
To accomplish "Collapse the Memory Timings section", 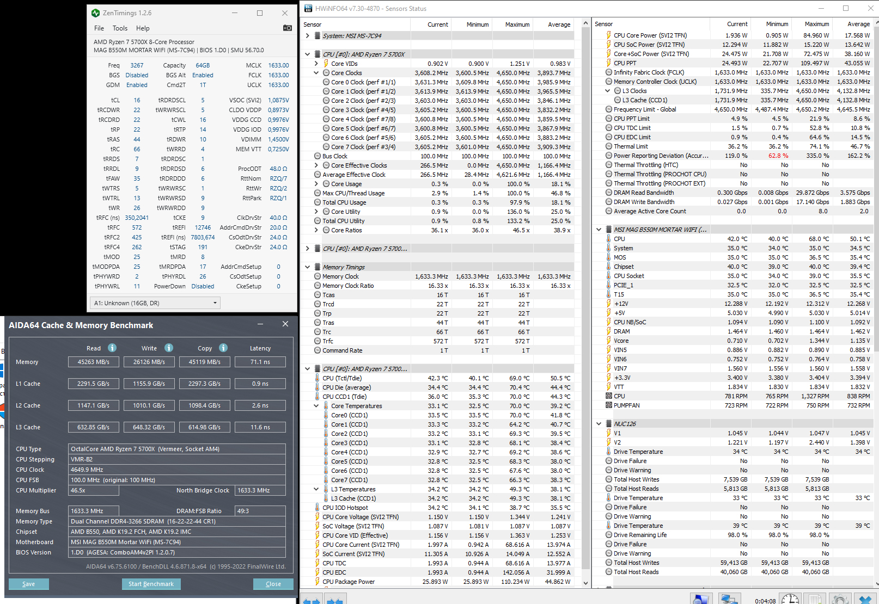I will (308, 267).
